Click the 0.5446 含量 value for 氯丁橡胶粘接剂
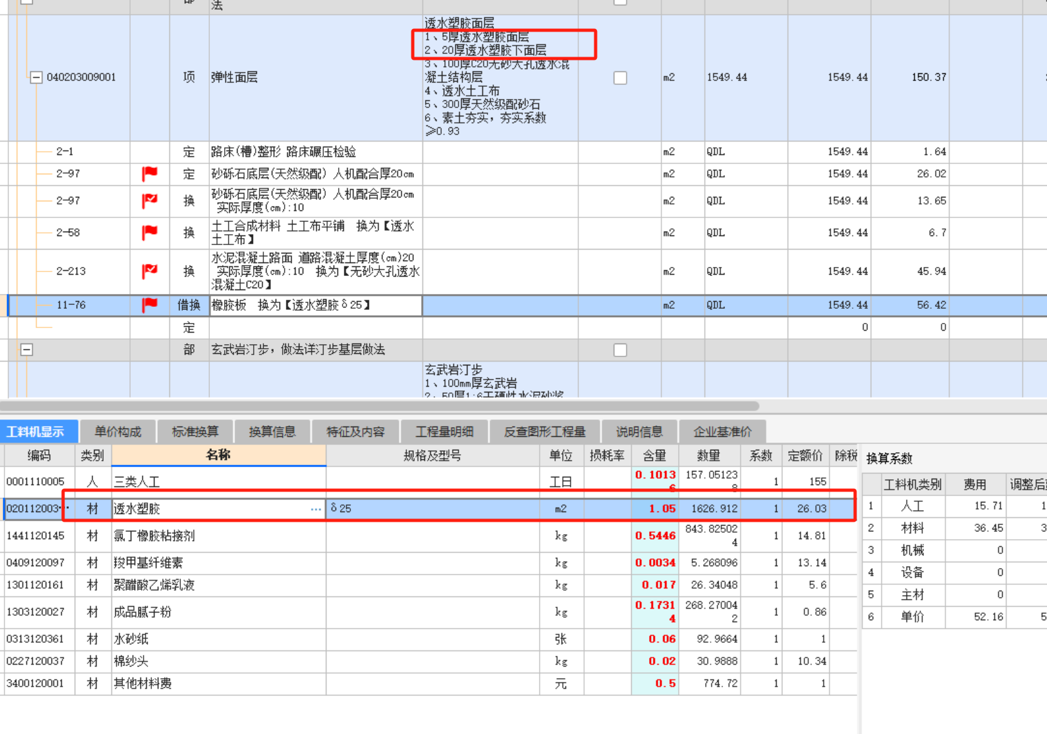1047x734 pixels. 655,536
